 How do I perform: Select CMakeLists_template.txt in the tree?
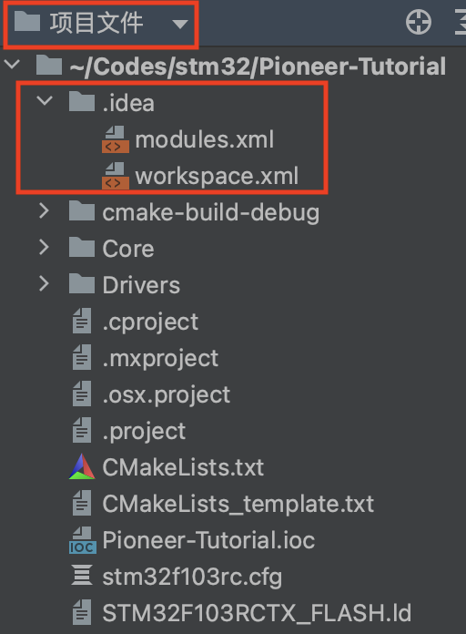(238, 505)
